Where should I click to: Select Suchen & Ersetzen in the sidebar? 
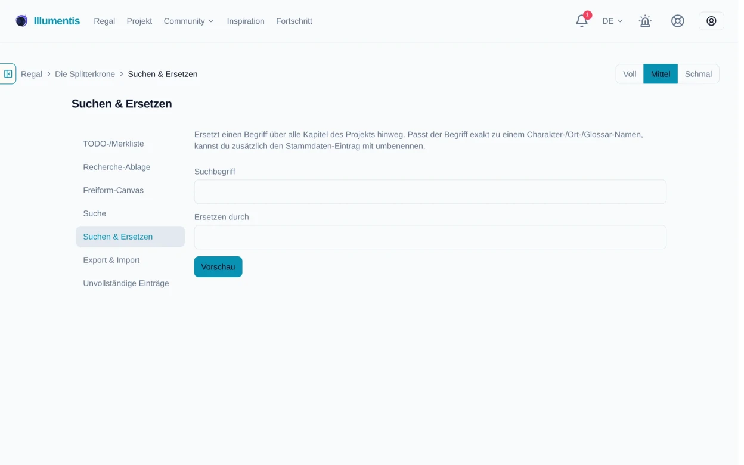(131, 237)
